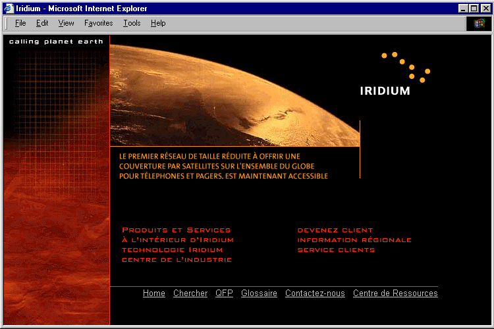
Task: Click the Windows flag throbber icon
Action: tap(479, 23)
